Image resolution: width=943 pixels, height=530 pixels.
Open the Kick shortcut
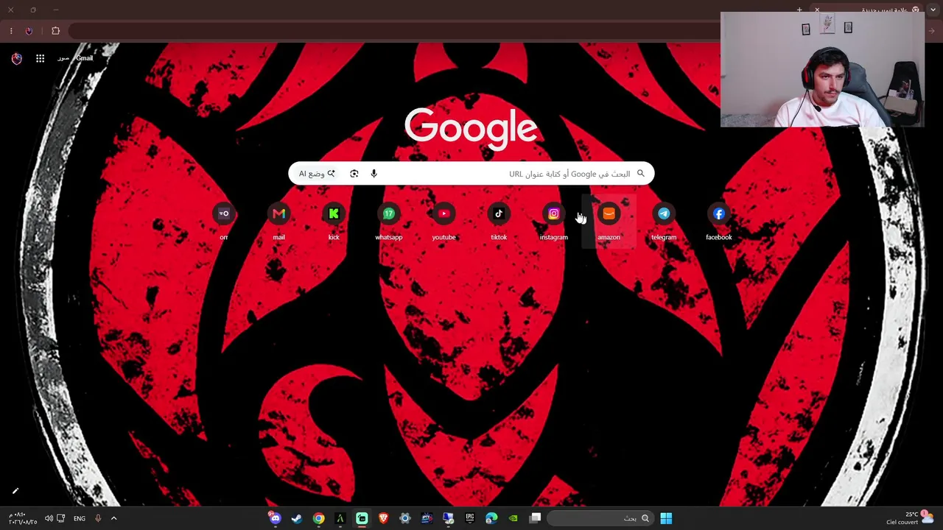(x=334, y=222)
